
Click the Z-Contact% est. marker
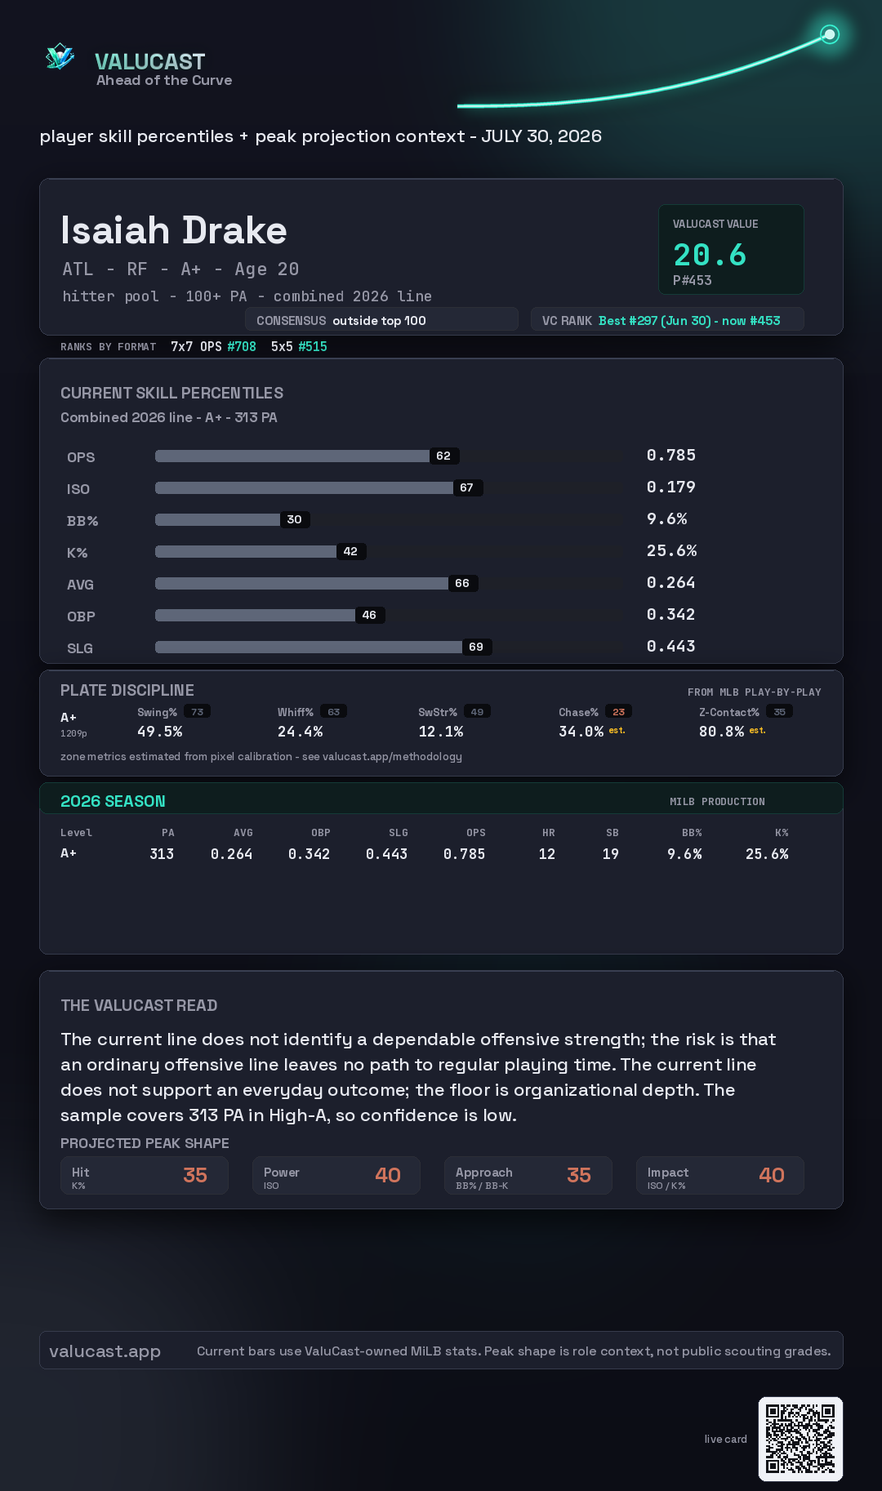758,731
